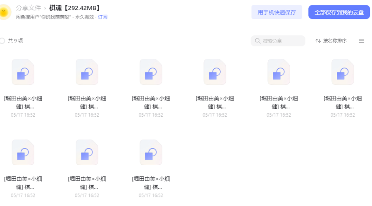Go back to 分享文件 breadcrumb
The height and width of the screenshot is (206, 372).
click(x=28, y=8)
